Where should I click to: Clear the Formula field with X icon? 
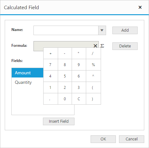click(x=95, y=46)
